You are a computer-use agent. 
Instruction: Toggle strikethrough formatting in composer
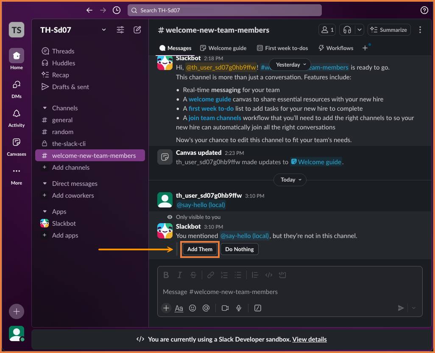[193, 275]
